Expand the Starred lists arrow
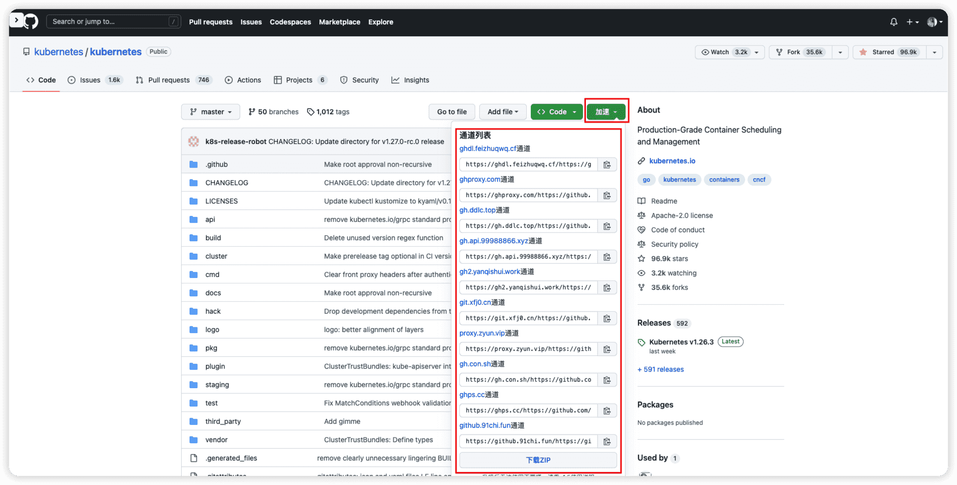 934,52
